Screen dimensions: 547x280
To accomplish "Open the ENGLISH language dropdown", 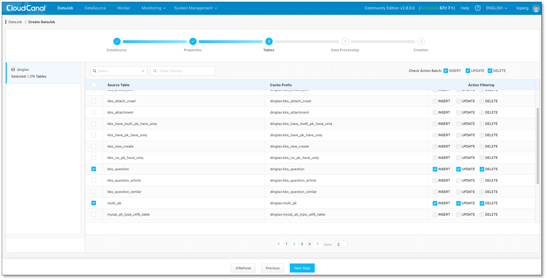I will 497,8.
